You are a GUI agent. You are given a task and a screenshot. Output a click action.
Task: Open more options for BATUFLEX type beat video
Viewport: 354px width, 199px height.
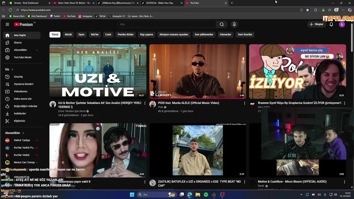click(244, 182)
